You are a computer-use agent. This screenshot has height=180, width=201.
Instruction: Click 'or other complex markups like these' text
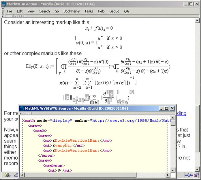coord(43,53)
